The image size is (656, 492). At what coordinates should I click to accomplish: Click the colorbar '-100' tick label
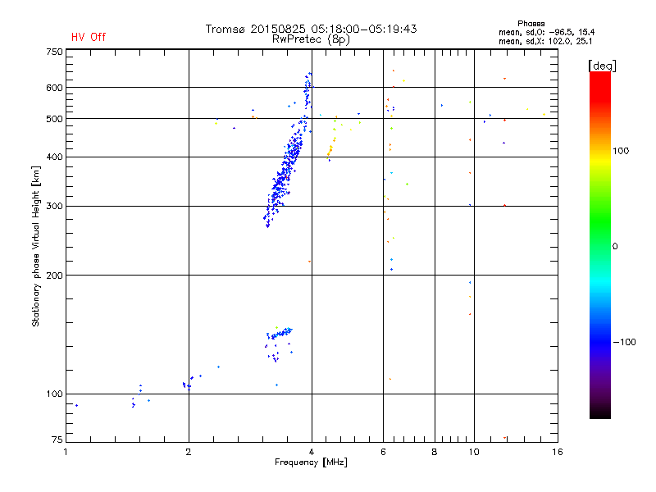pyautogui.click(x=625, y=342)
